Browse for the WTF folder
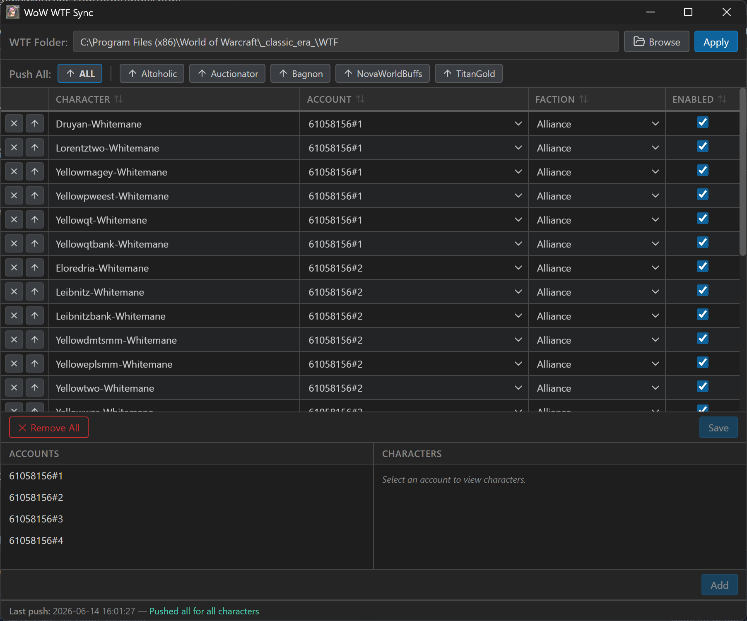This screenshot has width=747, height=621. click(657, 42)
